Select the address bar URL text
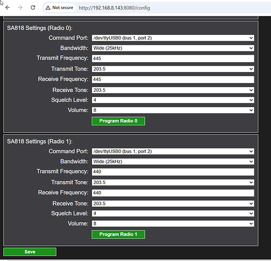 point(114,8)
